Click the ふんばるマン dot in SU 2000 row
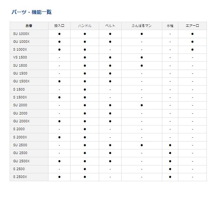 (142, 105)
